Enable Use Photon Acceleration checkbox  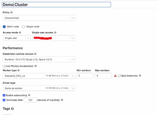4,66
